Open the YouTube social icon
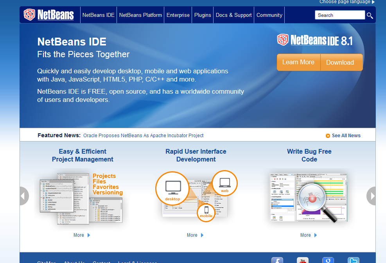 pyautogui.click(x=303, y=260)
